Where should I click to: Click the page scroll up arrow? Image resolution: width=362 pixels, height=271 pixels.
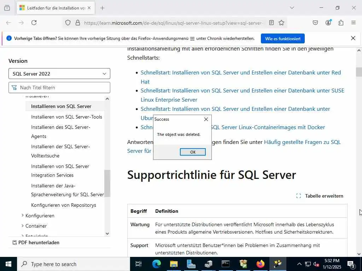[359, 50]
